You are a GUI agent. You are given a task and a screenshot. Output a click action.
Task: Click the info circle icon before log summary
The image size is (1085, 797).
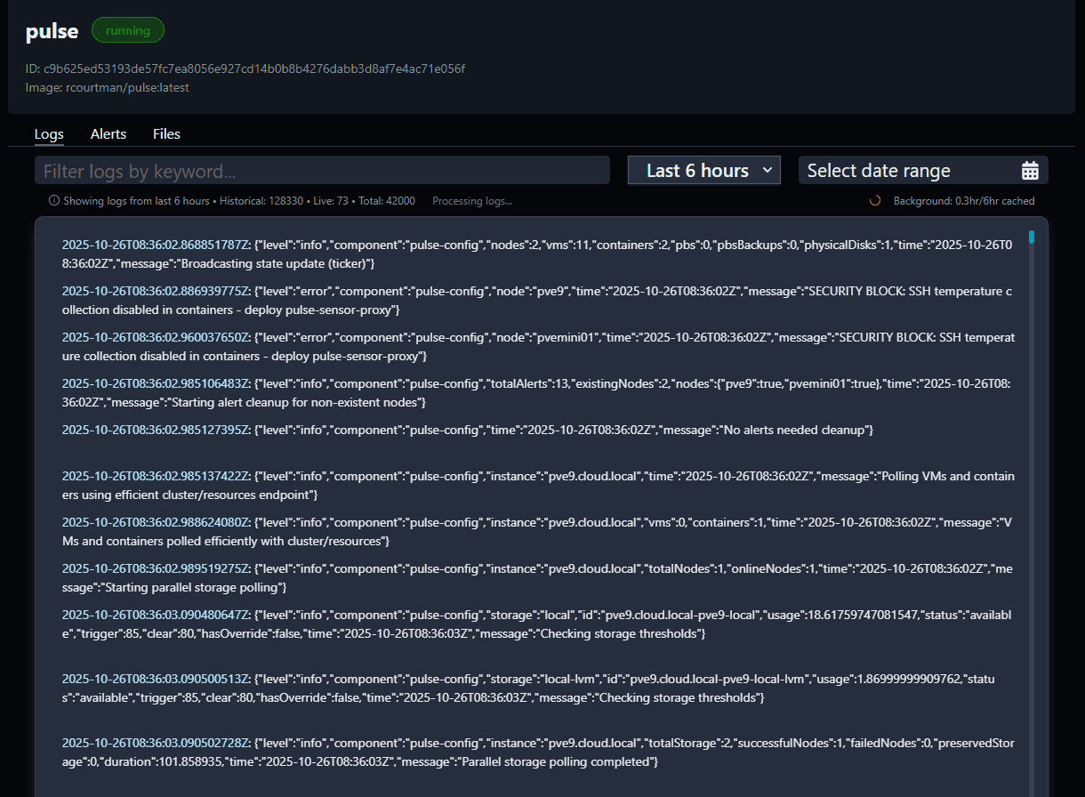tap(53, 200)
